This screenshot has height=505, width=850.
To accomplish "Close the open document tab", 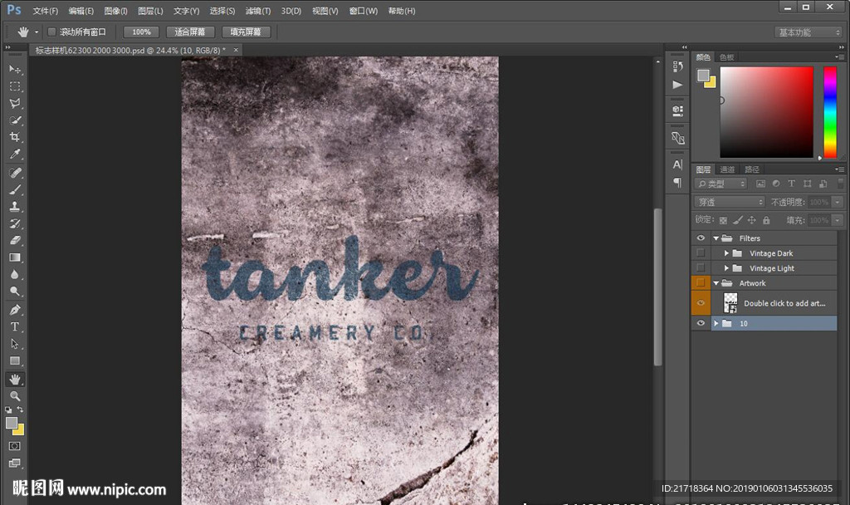I will point(236,50).
